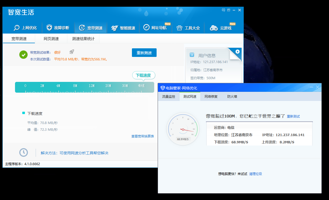
Task: Click the speedometer gauge showing 68.9MB/S
Action: coord(183,129)
